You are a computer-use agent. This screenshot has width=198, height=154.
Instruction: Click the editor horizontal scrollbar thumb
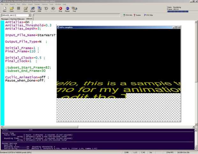click(41, 127)
